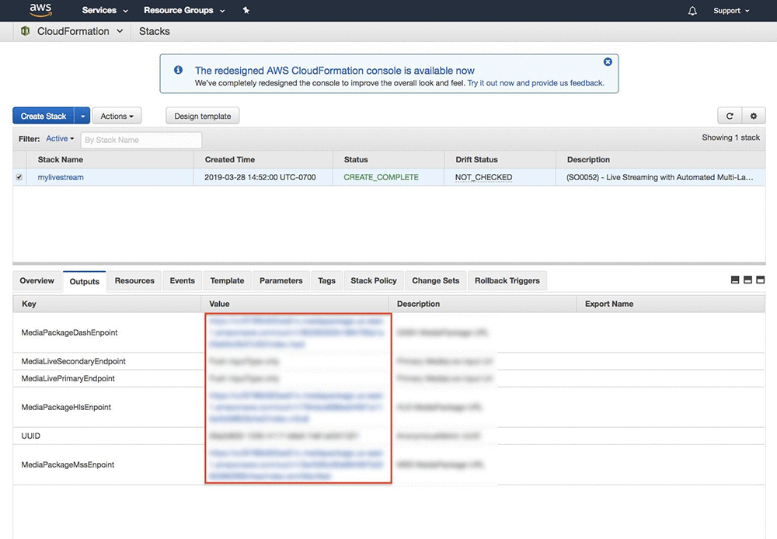Viewport: 777px width, 539px height.
Task: Open the Services menu
Action: (105, 10)
